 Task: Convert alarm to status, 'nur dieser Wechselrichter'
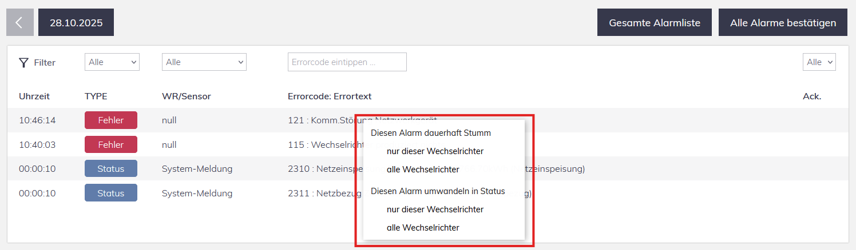(435, 209)
